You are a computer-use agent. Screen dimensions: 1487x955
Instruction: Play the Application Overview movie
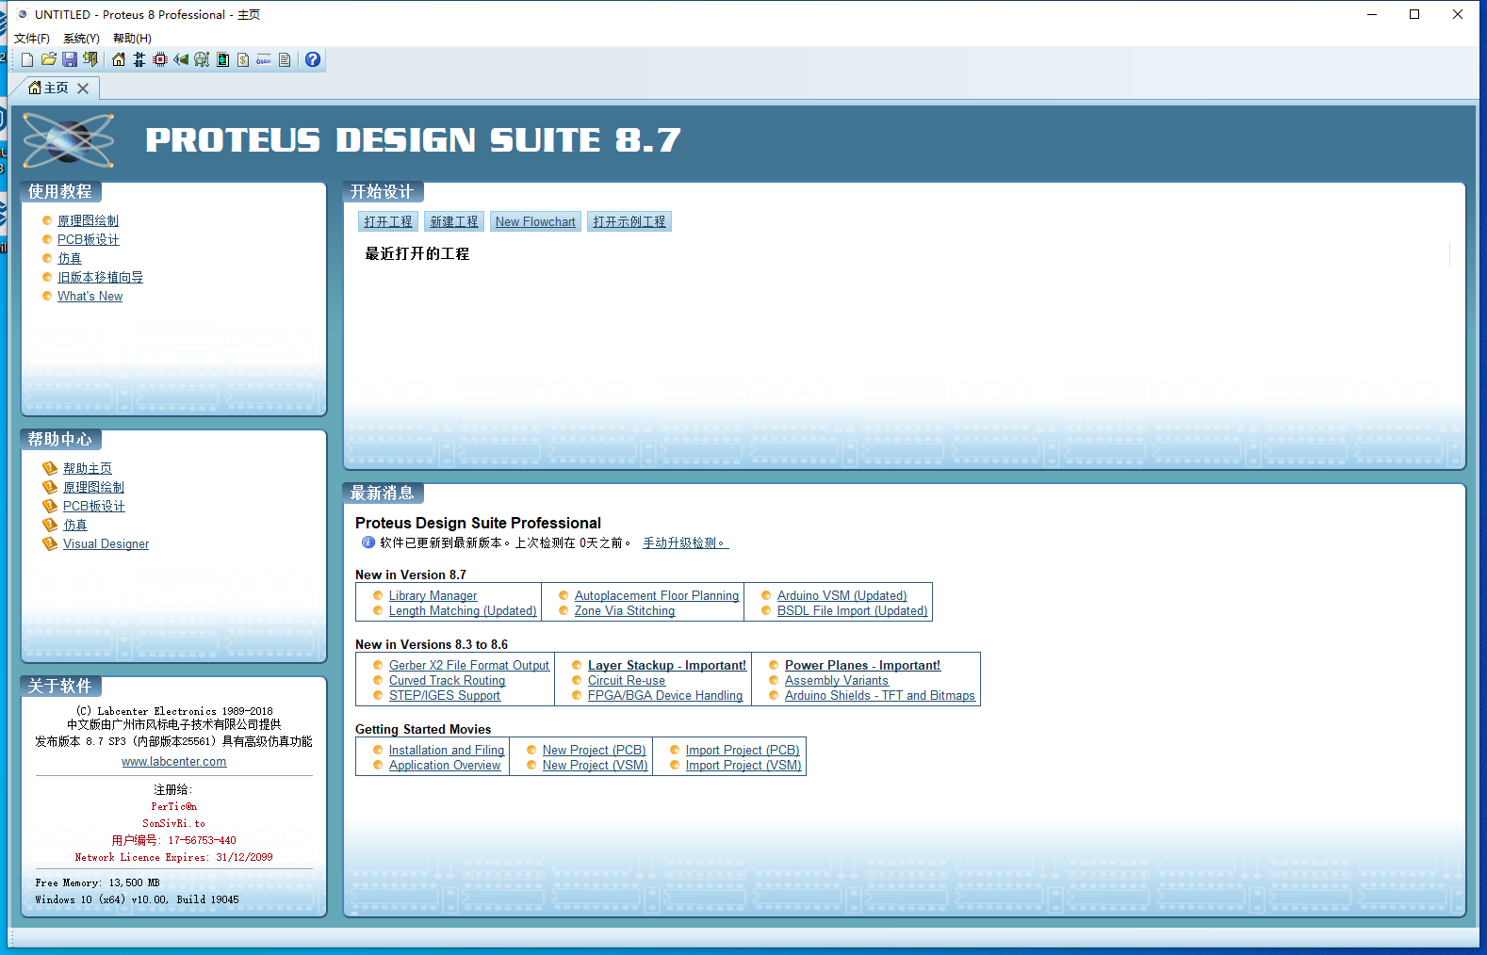445,765
